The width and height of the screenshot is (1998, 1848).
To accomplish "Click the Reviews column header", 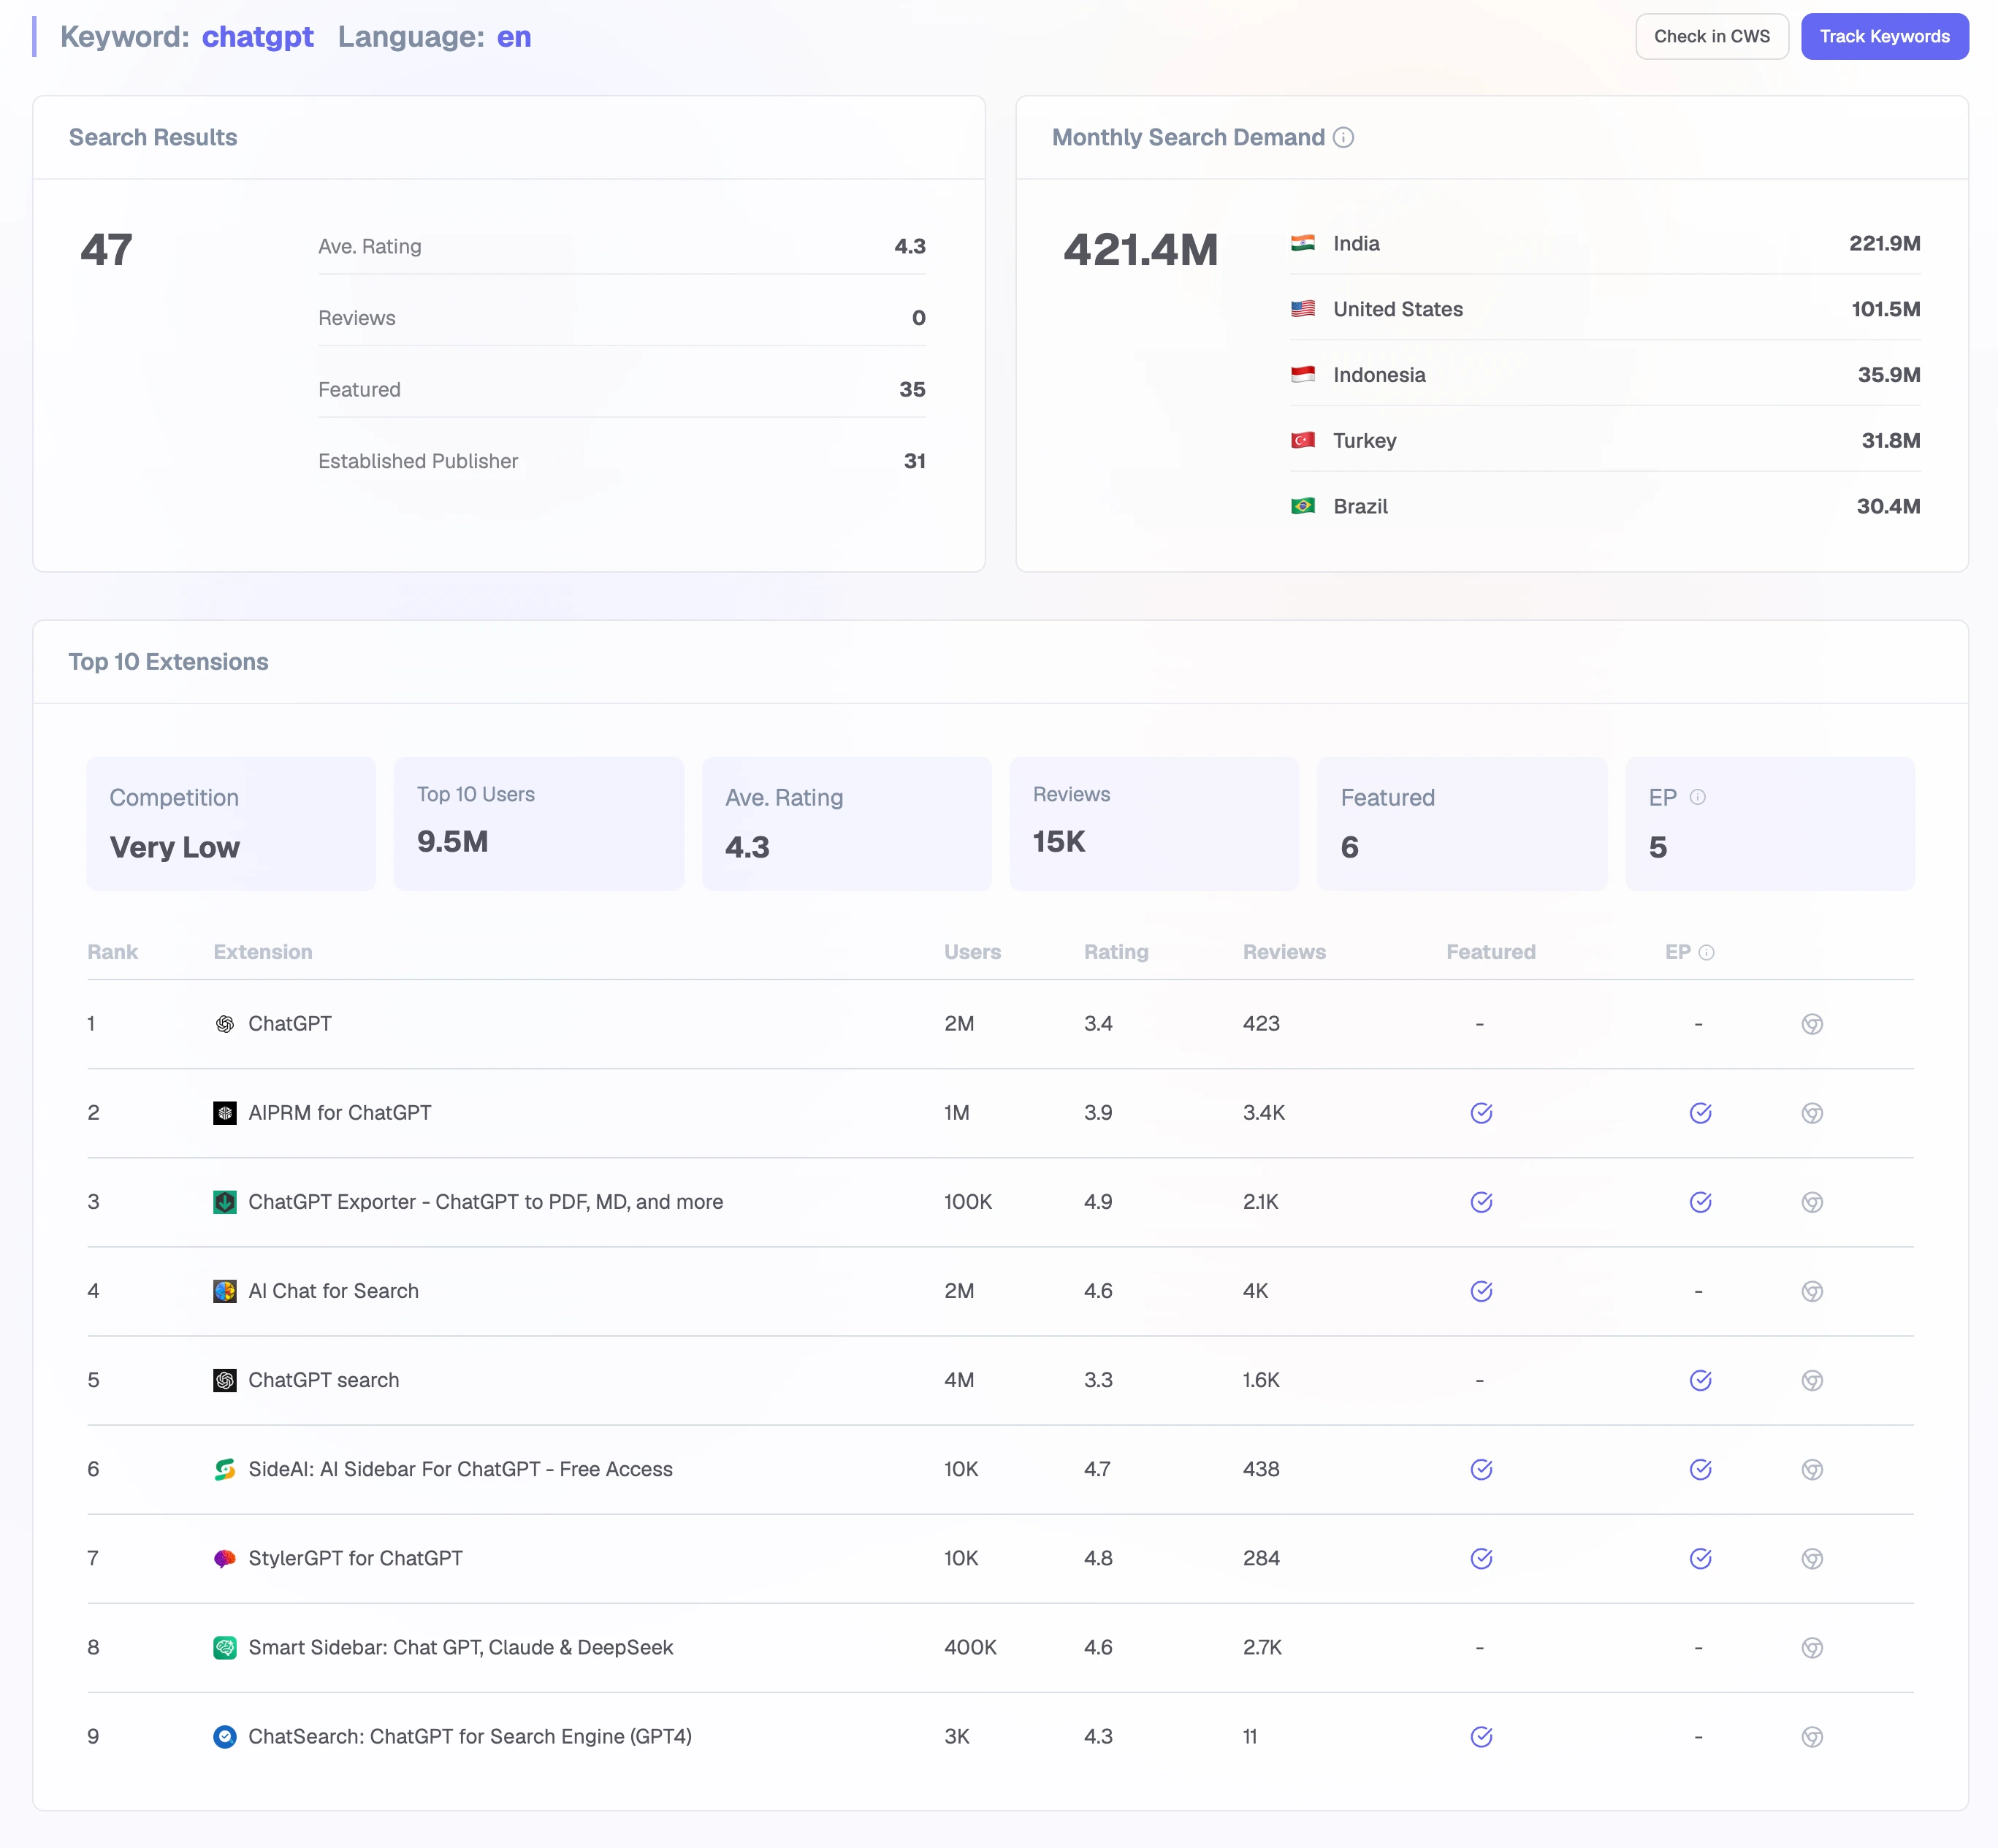I will point(1284,952).
